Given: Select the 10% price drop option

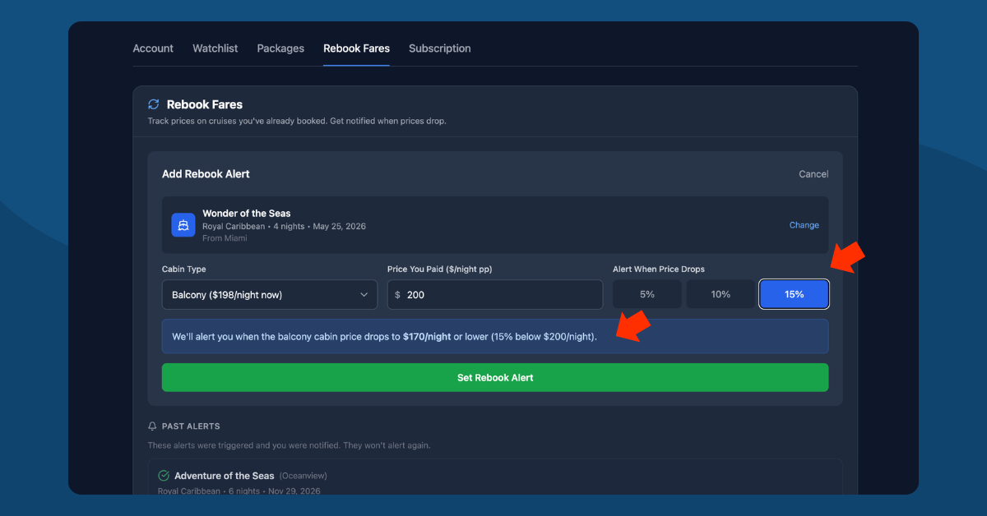Looking at the screenshot, I should click(721, 293).
